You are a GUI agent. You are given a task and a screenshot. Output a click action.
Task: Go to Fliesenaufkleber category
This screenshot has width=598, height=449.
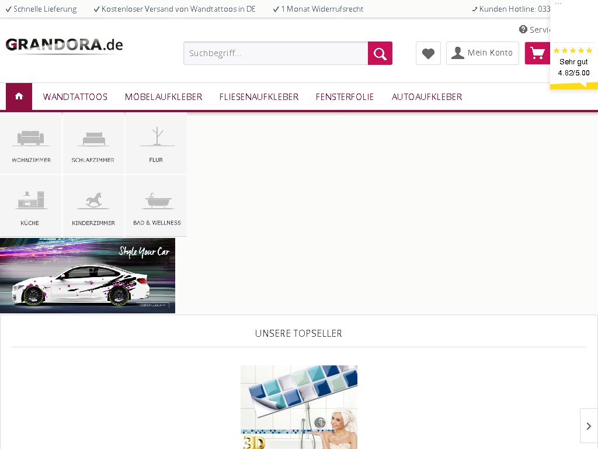(259, 97)
